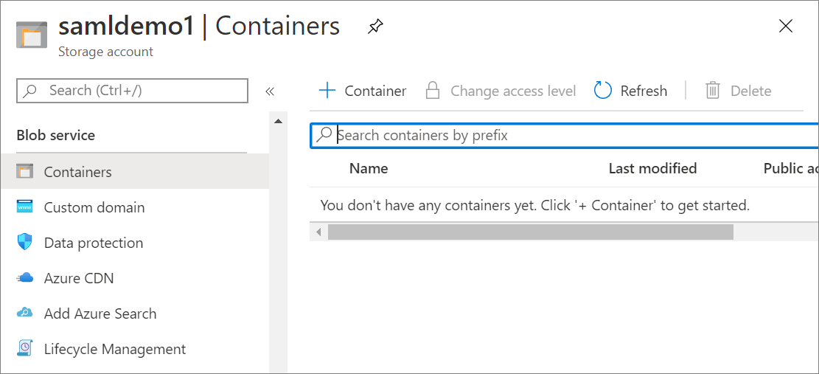
Task: Open Custom domain menu item
Action: point(94,207)
